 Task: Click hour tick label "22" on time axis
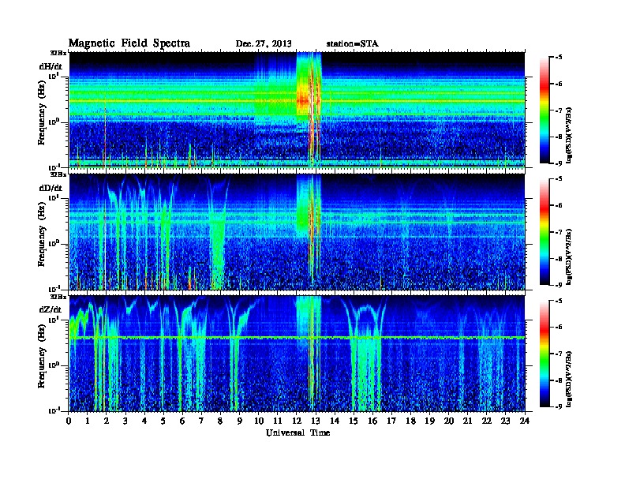coord(487,421)
